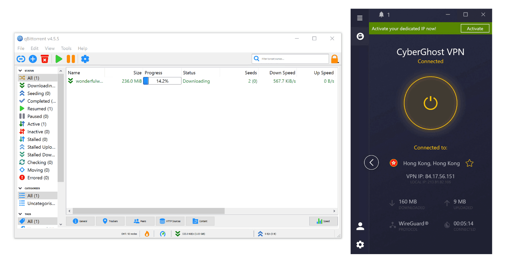This screenshot has width=513, height=263.
Task: Expand server list with left arrow
Action: pos(371,162)
